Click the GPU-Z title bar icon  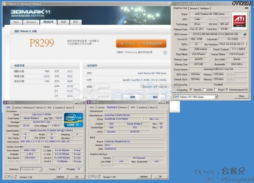tap(173, 4)
